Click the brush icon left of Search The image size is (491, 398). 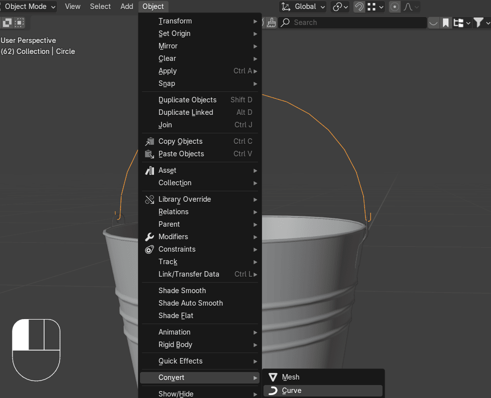pos(271,22)
